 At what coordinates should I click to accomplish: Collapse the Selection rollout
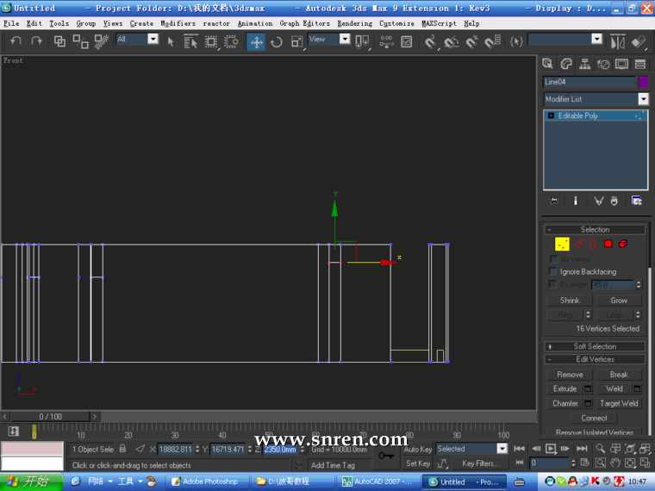[595, 230]
